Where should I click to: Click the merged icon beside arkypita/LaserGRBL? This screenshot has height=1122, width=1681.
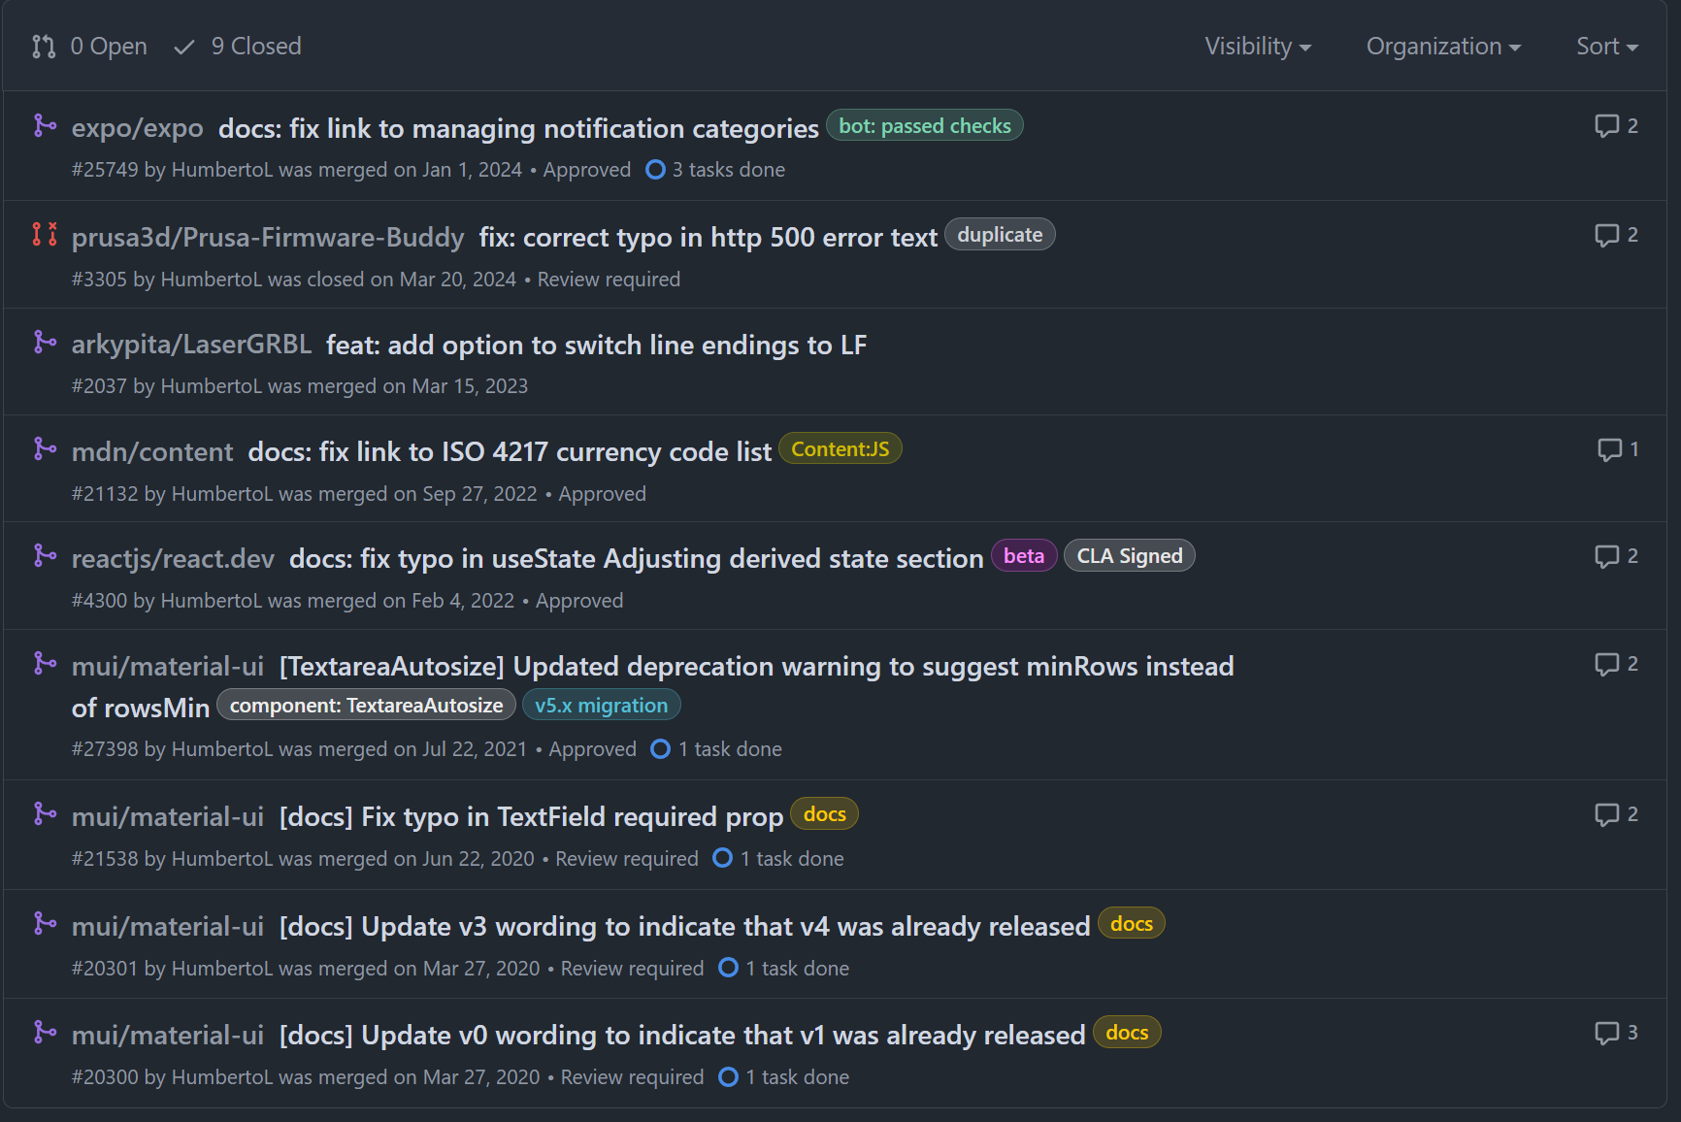(45, 343)
